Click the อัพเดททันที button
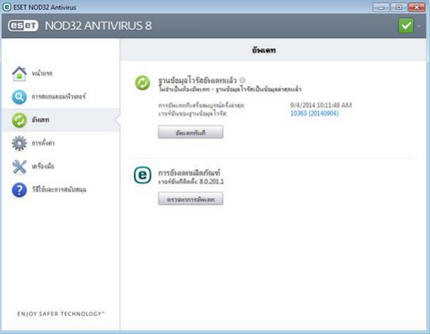Screen dimensions: 430x334 click(191, 132)
